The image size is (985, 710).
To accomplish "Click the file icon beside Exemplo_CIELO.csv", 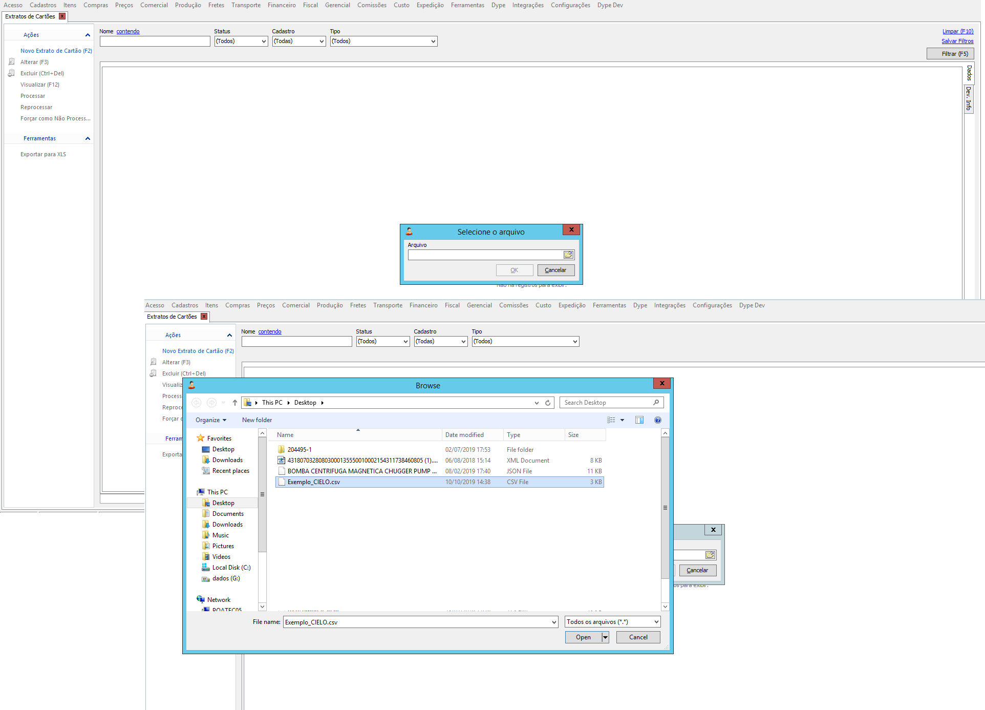I will pyautogui.click(x=281, y=482).
